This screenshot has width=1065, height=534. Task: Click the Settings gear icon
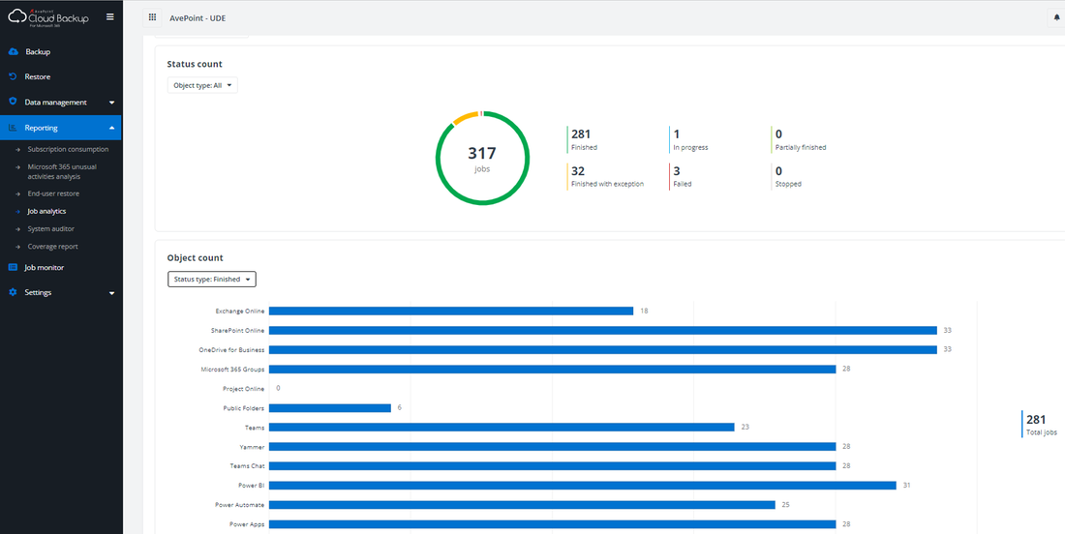tap(13, 292)
